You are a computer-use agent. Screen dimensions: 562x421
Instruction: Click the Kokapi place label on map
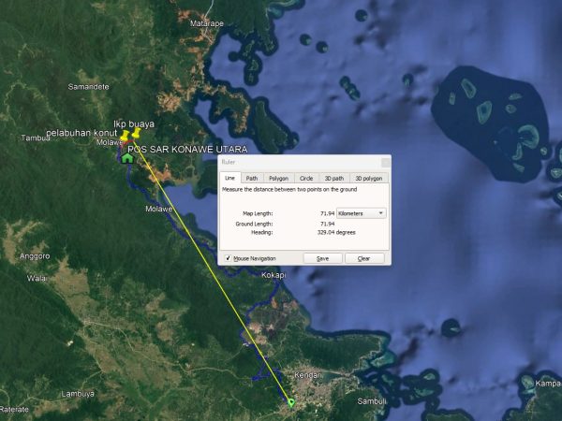tap(274, 275)
